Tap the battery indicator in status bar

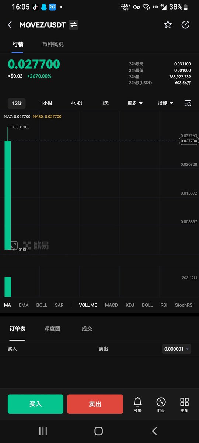click(x=185, y=7)
